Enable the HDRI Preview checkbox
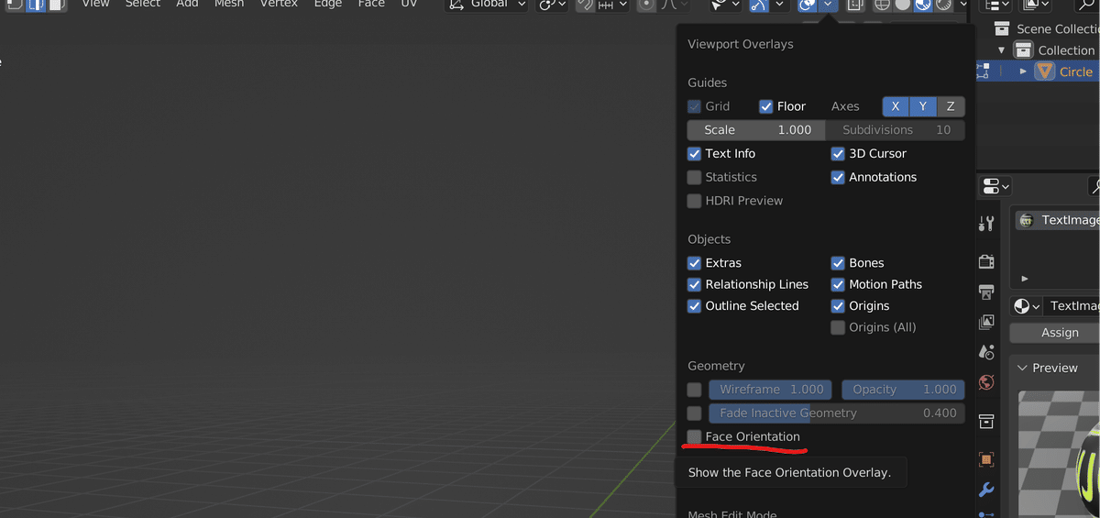Viewport: 1100px width, 518px height. click(695, 201)
